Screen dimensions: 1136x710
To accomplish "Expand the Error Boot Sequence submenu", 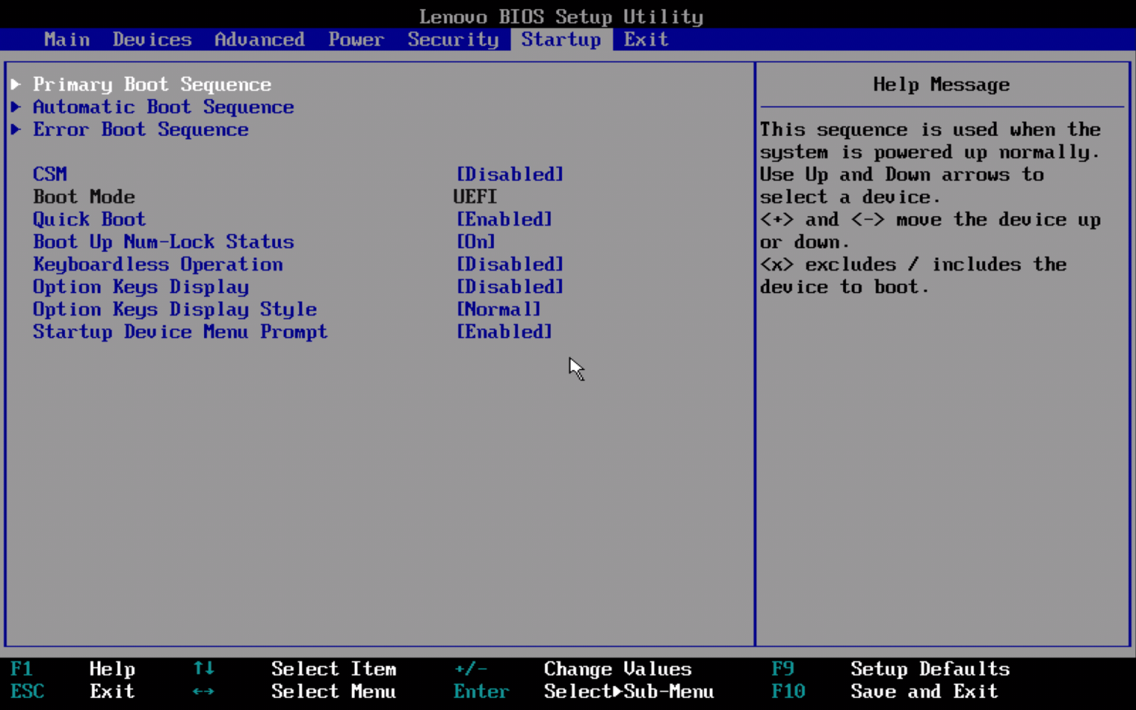I will (x=140, y=129).
